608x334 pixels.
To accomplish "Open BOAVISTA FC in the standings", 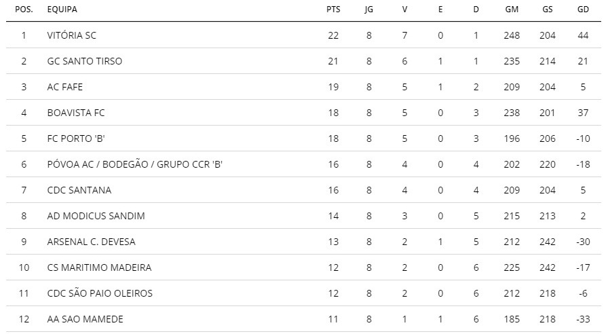I will (76, 113).
